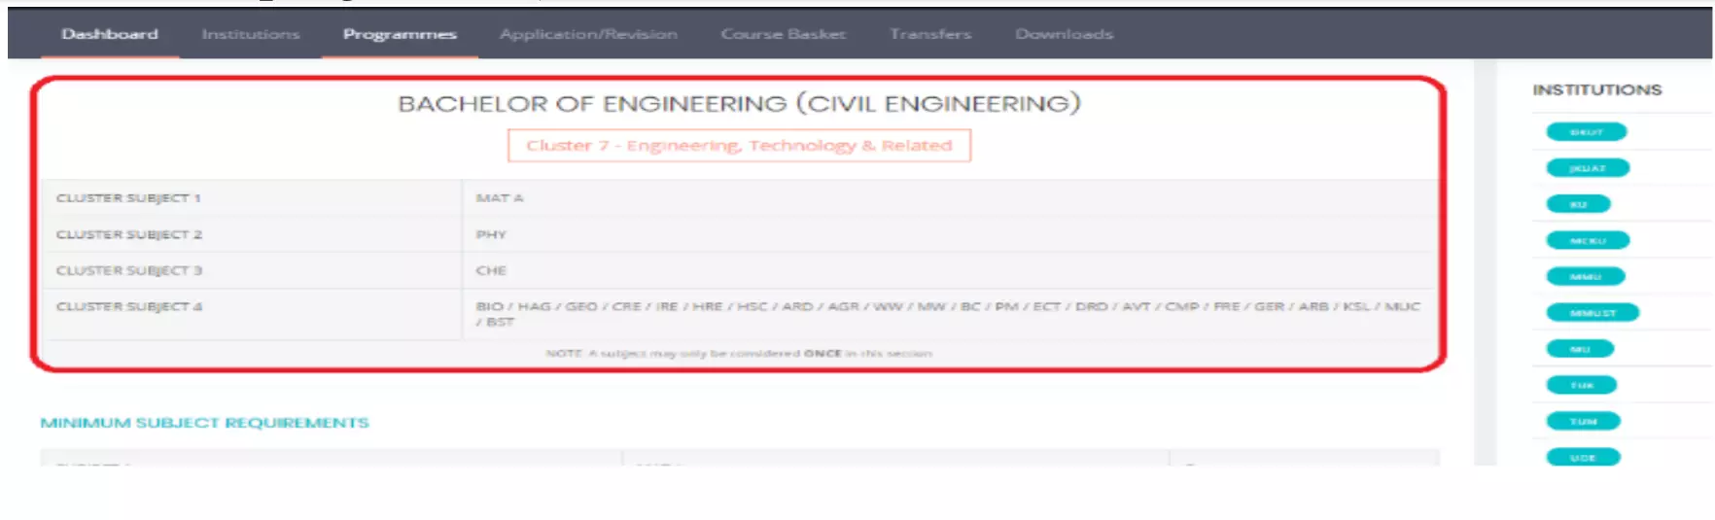This screenshot has width=1715, height=520.
Task: Select the UOE institution badge
Action: tap(1583, 457)
